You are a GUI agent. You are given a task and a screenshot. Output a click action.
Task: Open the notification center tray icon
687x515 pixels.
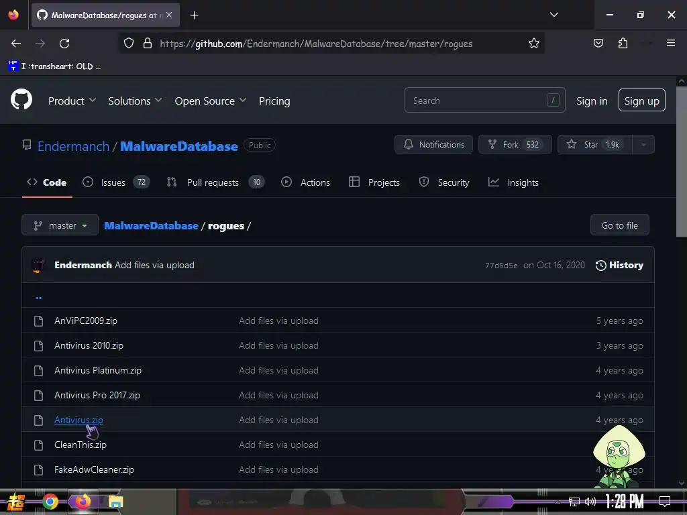tap(665, 502)
